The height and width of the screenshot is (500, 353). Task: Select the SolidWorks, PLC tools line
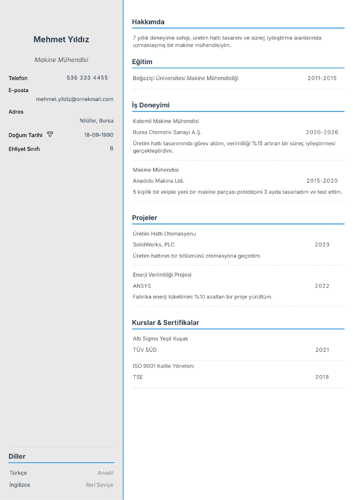tap(154, 245)
